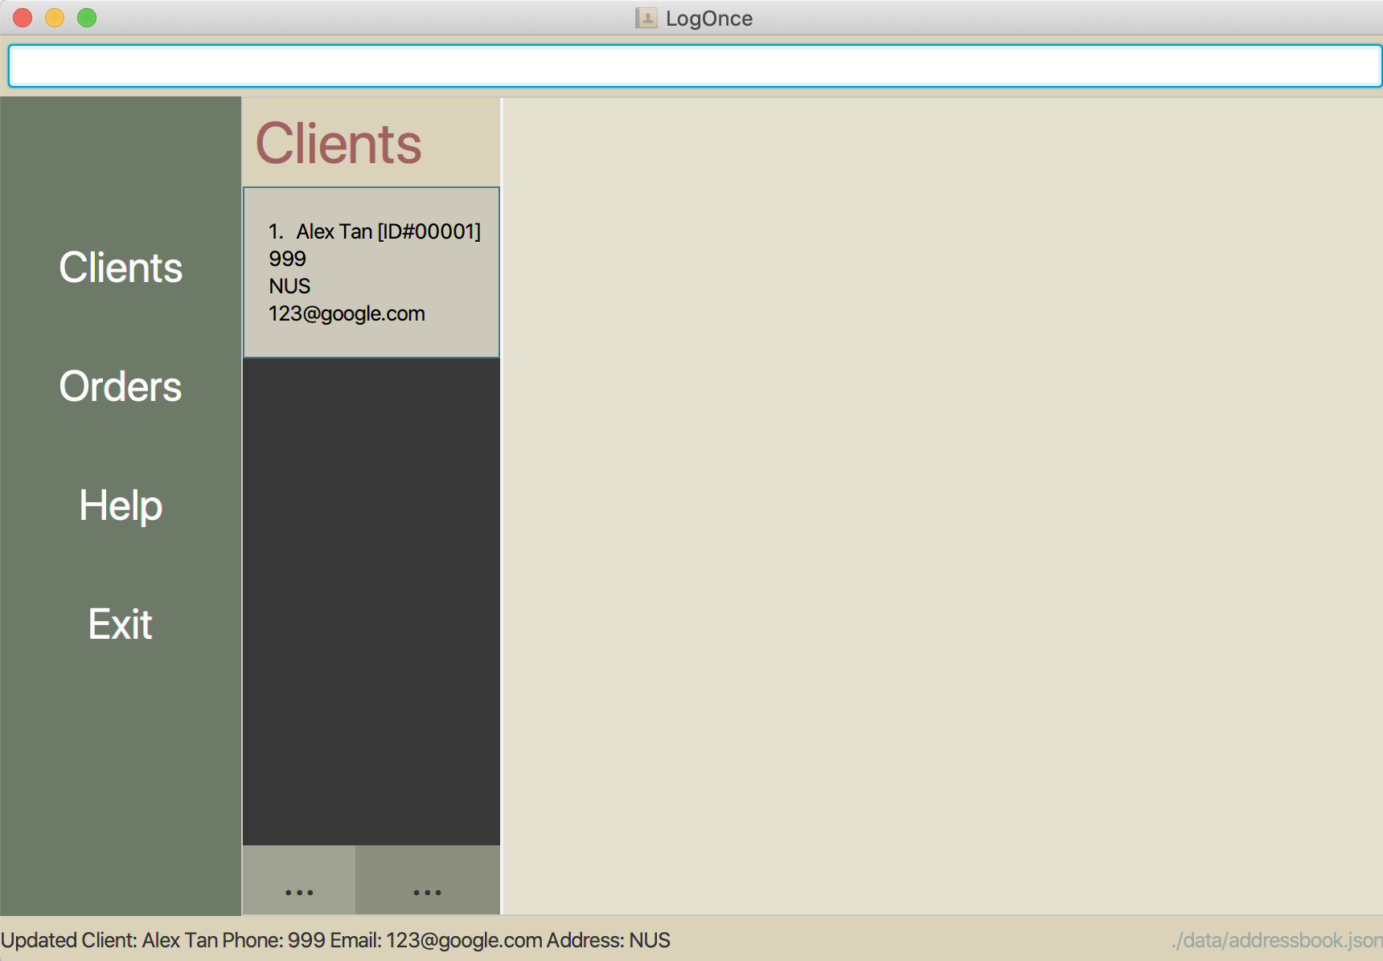Minimize the LogOnce window with yellow button
The width and height of the screenshot is (1383, 961).
click(55, 18)
